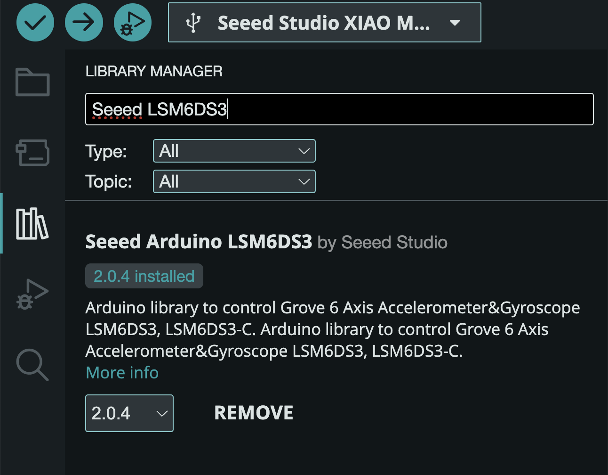This screenshot has width=608, height=475.
Task: Click the Verify sketch checkmark button
Action: coord(35,22)
